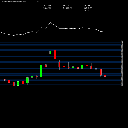Click the low value 'L: 255.15'

[x=67, y=8]
